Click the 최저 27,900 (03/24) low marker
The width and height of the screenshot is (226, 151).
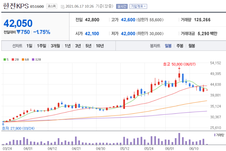18,128
